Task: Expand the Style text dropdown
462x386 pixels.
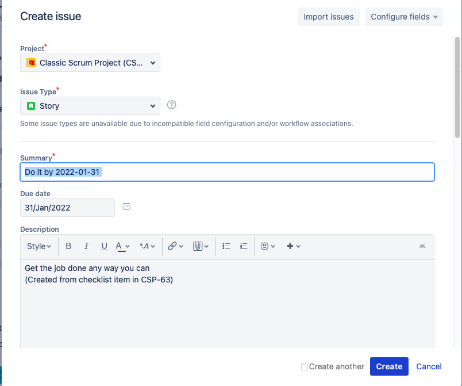Action: [x=39, y=246]
